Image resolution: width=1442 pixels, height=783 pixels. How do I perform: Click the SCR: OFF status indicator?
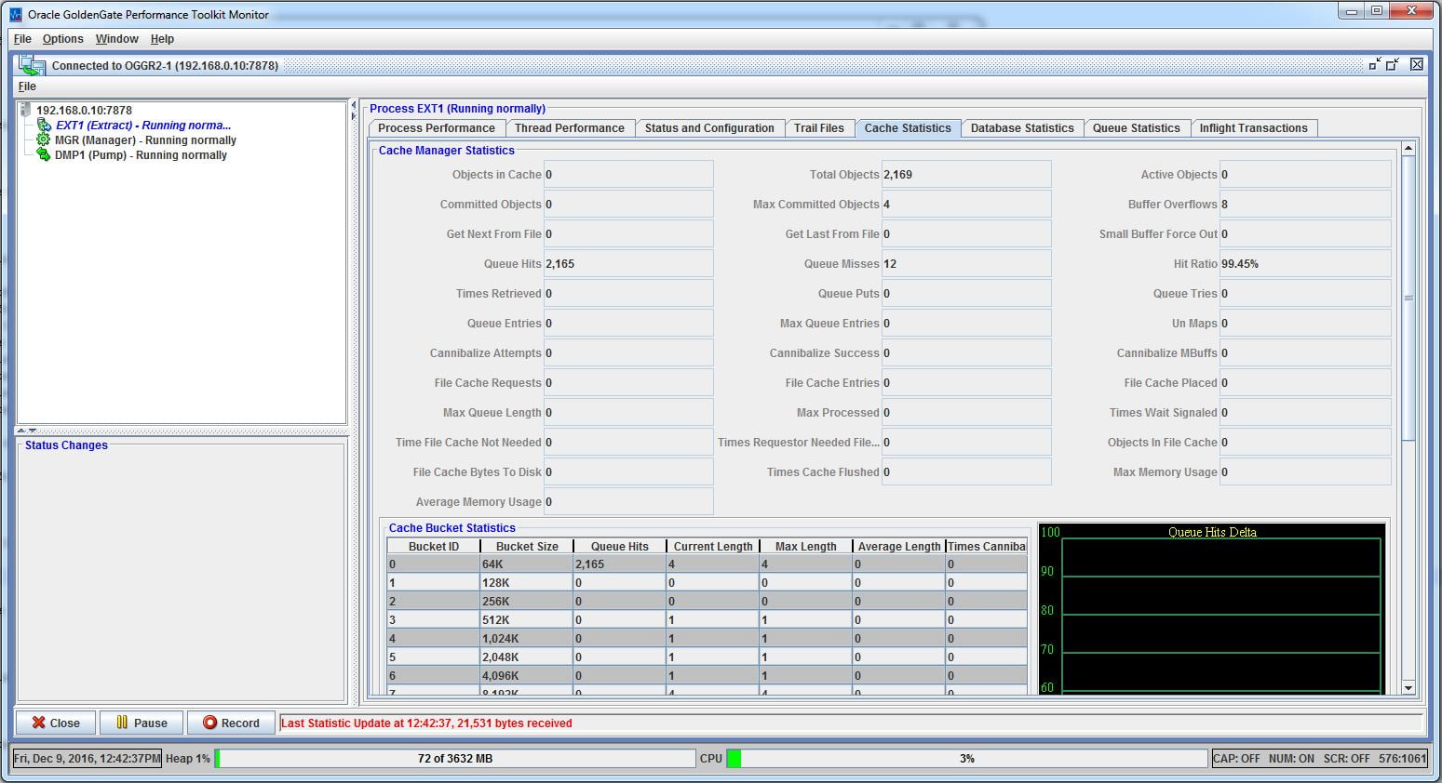[x=1346, y=758]
